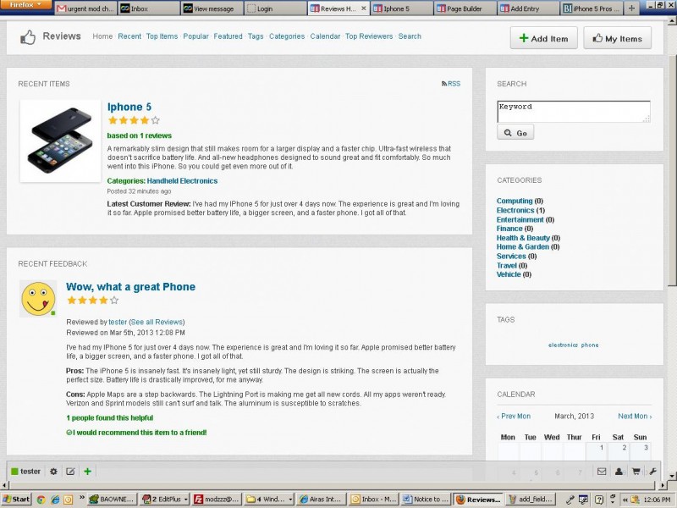Open the RSS feed for recent items
This screenshot has width=677, height=508.
451,83
